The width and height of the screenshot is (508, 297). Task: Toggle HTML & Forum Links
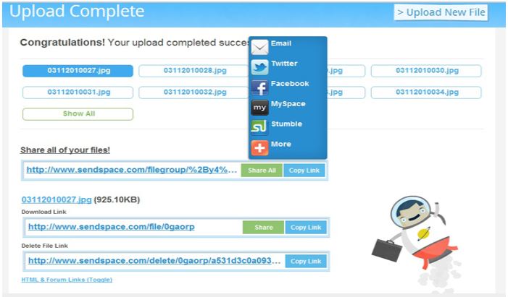pos(67,280)
